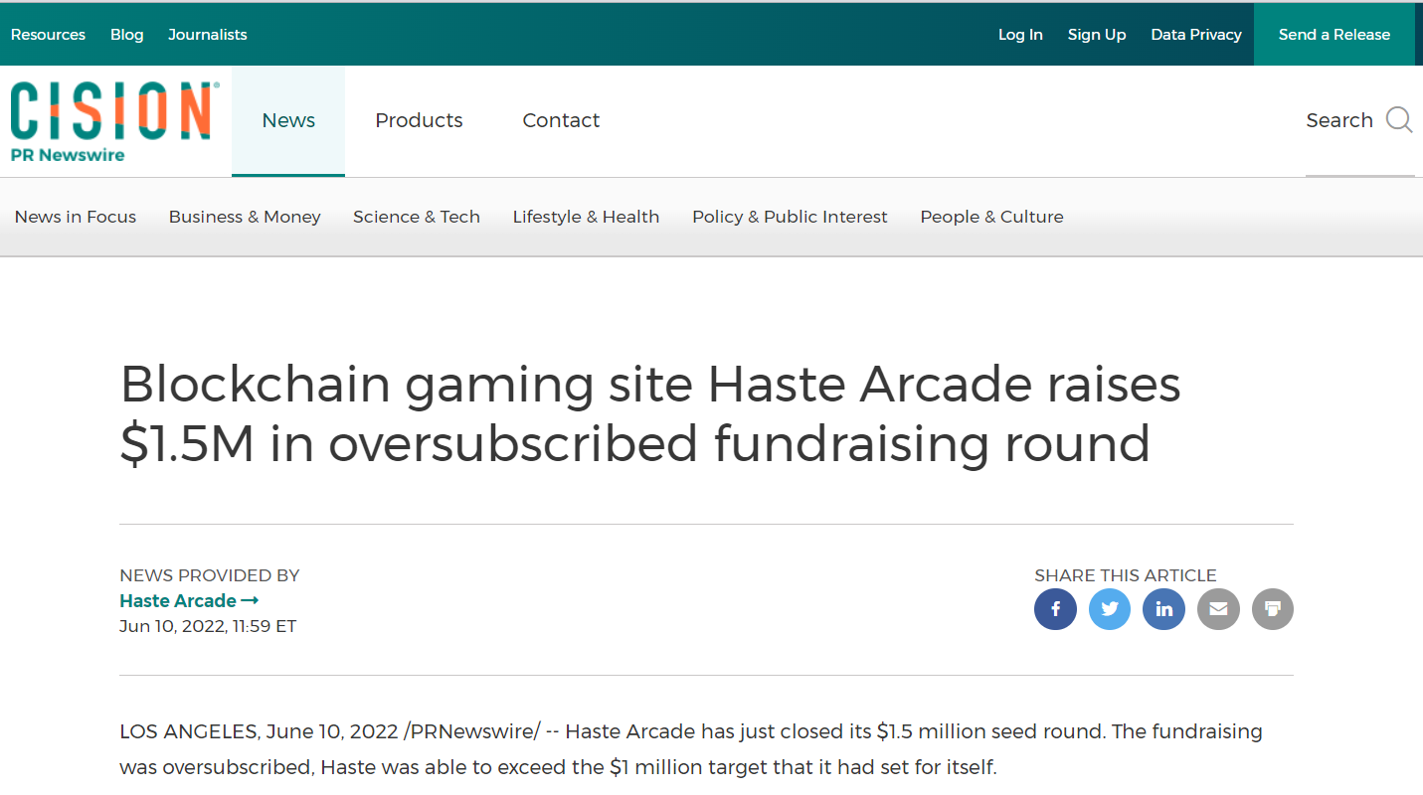
Task: Click Log In
Action: coord(1020,34)
